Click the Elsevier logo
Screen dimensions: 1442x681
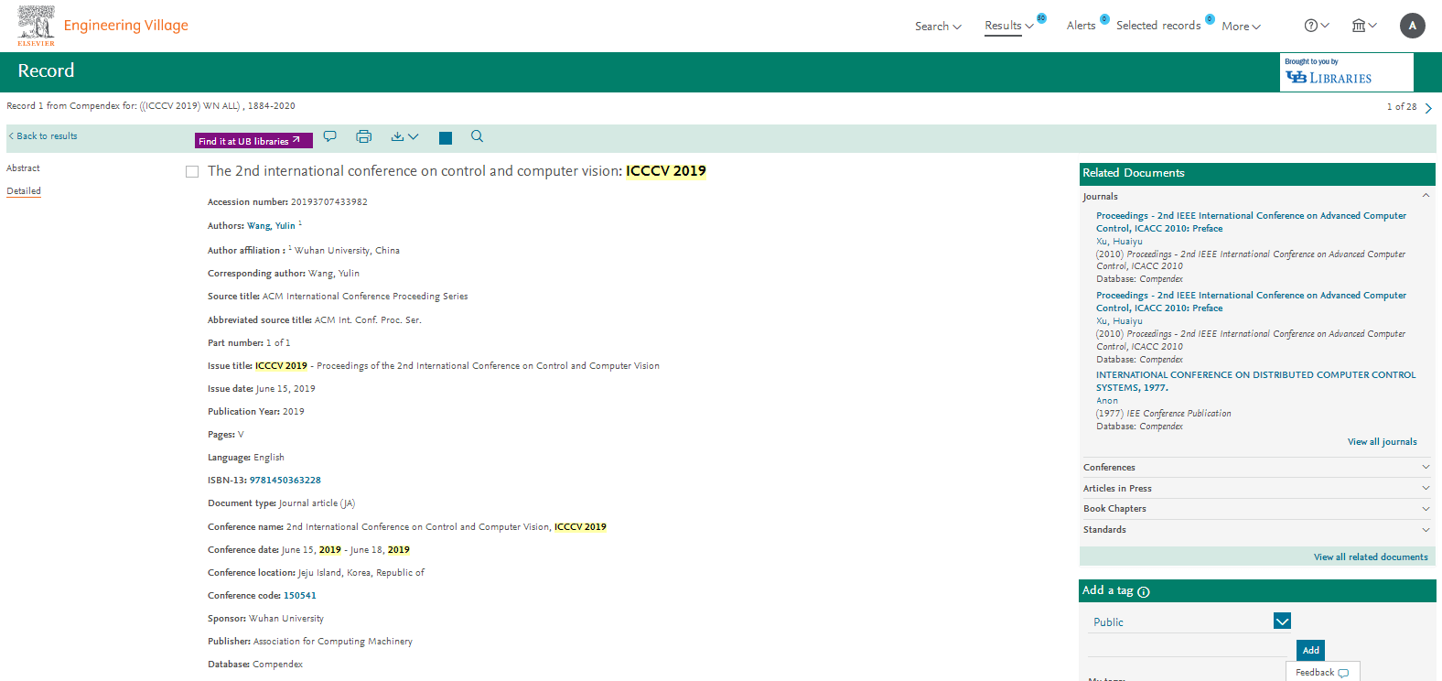point(36,26)
